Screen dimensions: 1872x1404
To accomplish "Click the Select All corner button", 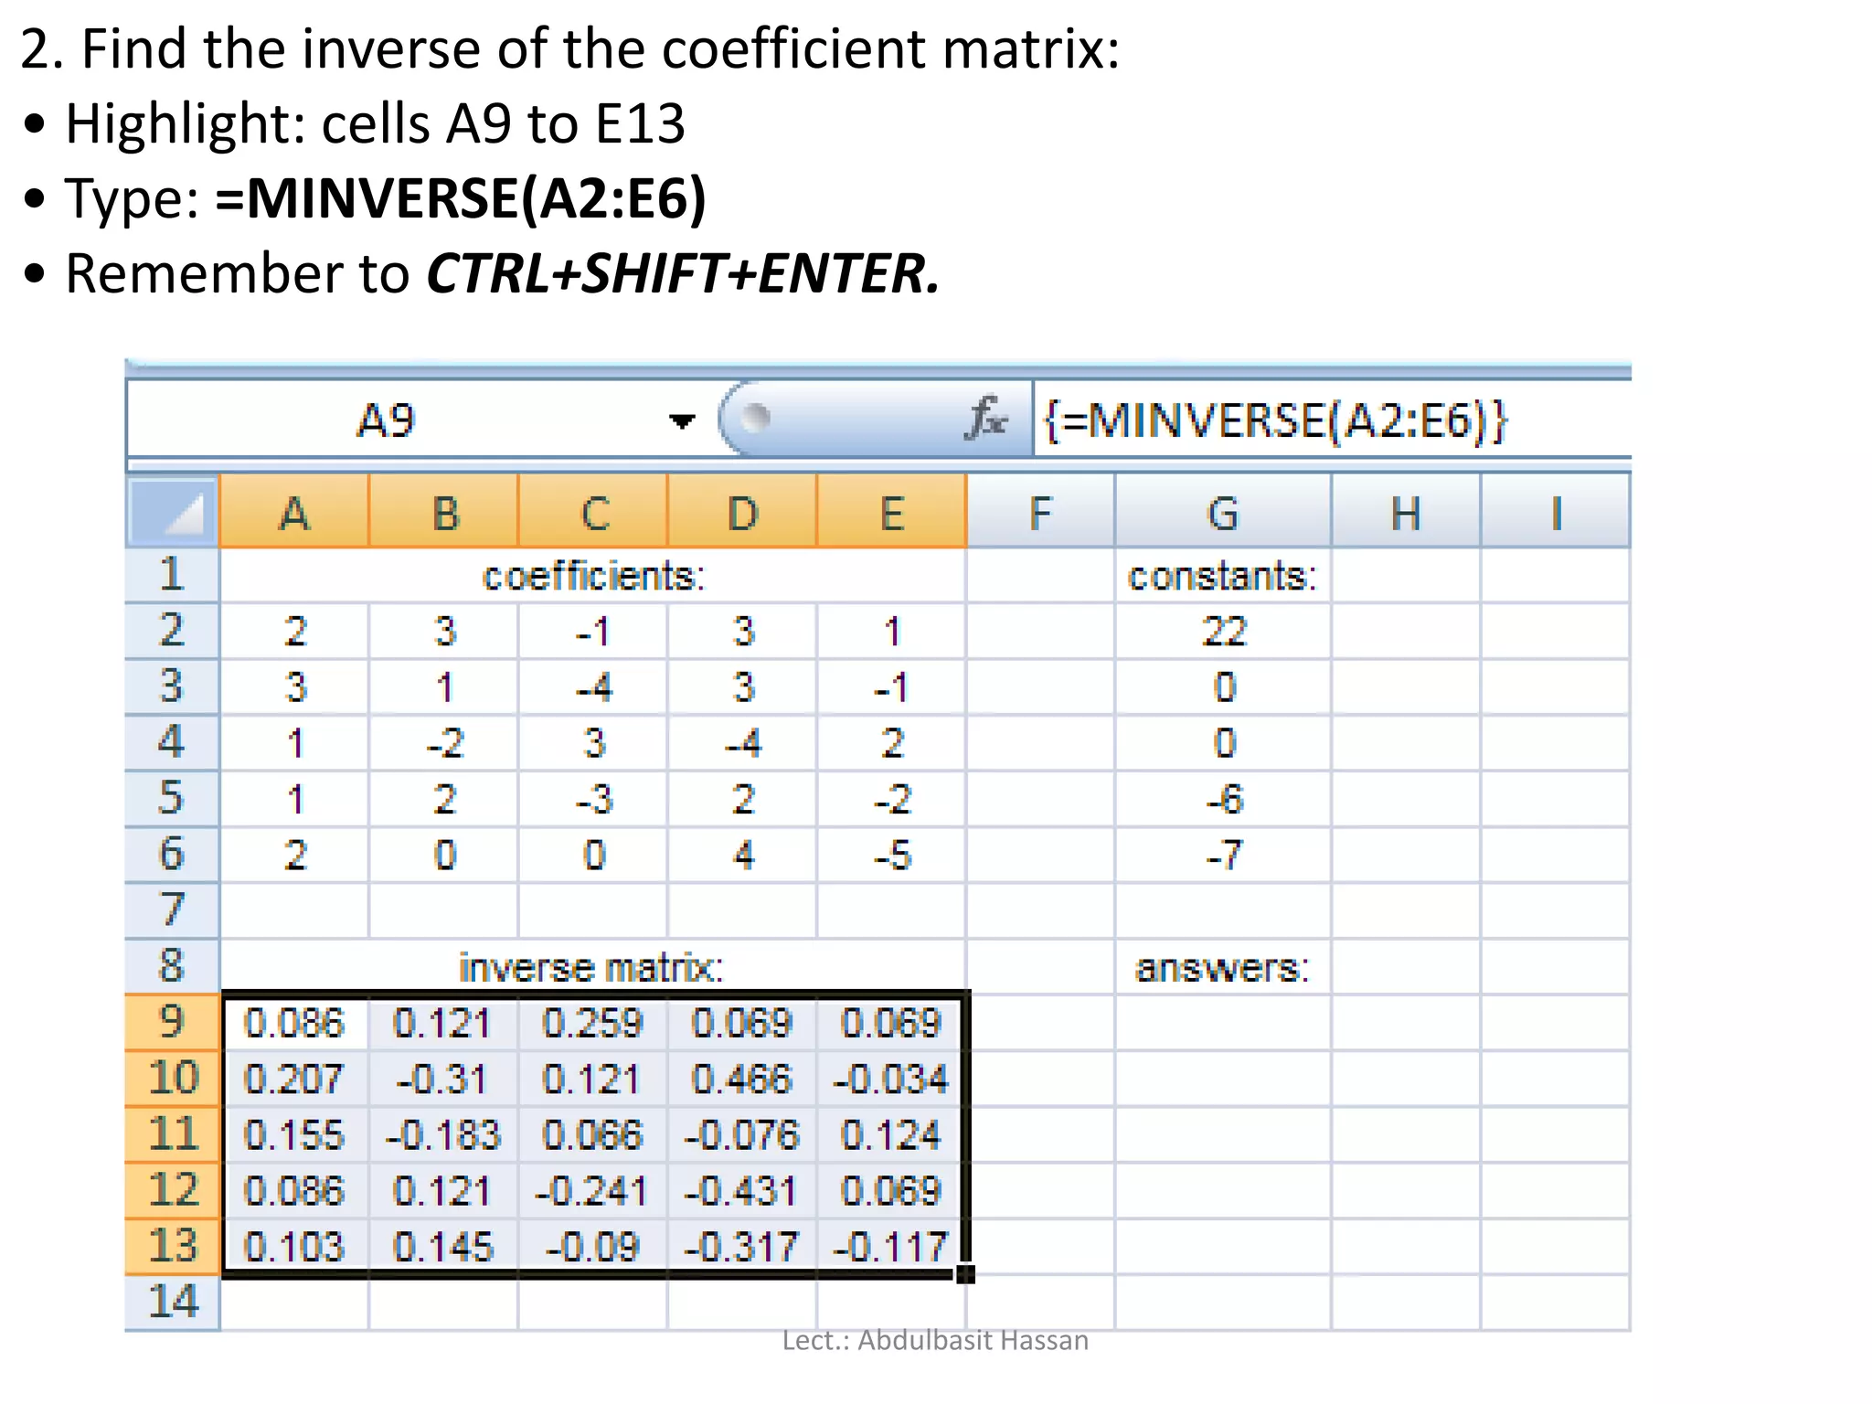I will [172, 511].
